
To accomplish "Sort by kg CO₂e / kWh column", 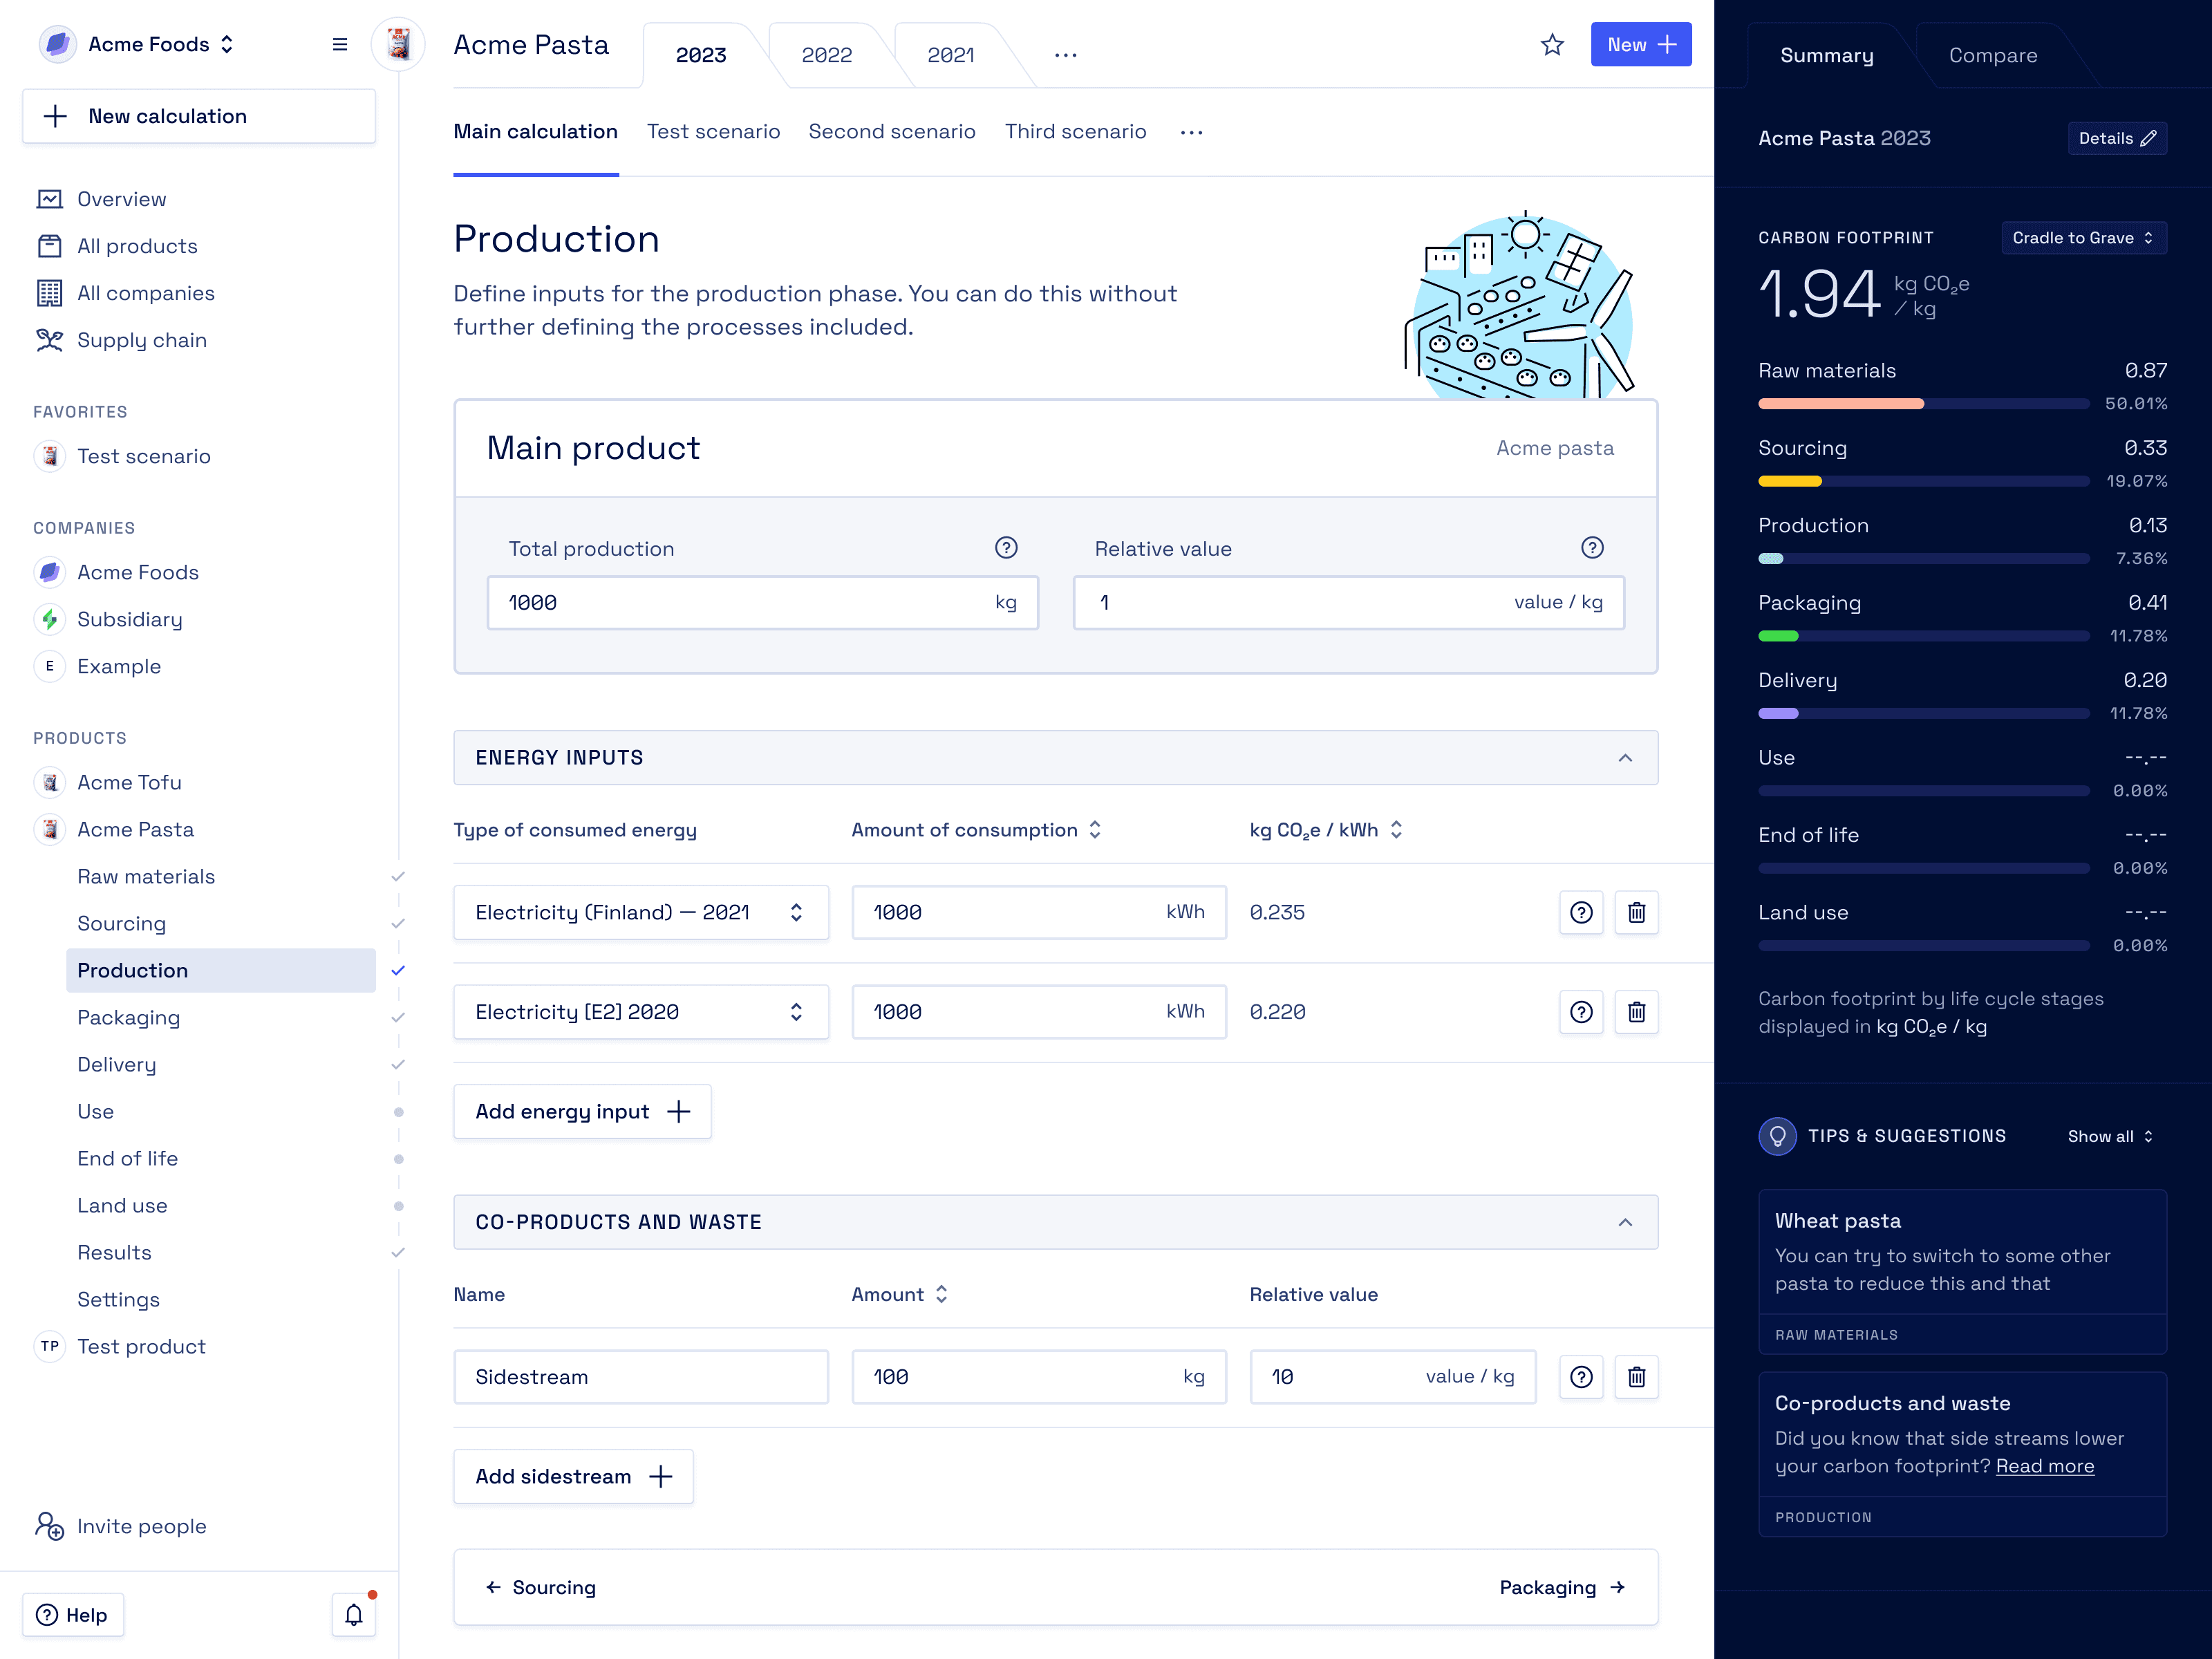I will click(x=1396, y=830).
